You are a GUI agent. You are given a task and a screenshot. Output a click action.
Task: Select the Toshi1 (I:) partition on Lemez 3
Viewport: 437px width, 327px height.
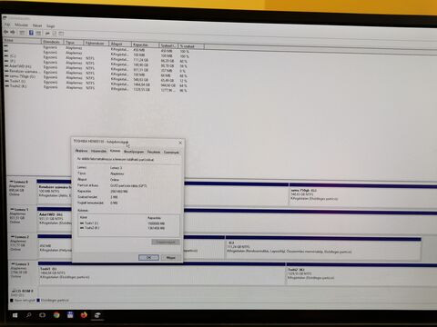pyautogui.click(x=161, y=273)
